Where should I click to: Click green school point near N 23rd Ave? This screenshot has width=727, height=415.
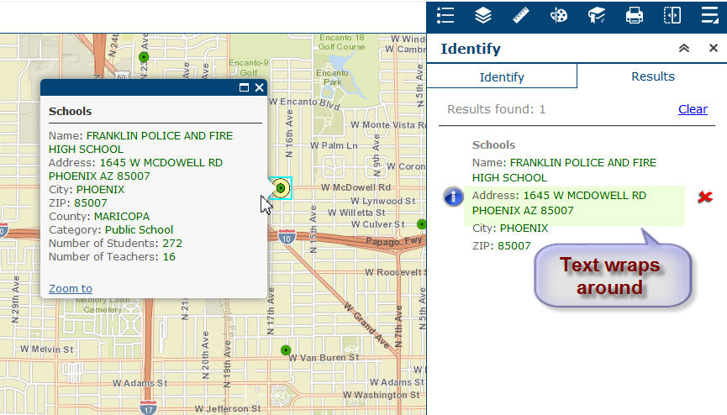pyautogui.click(x=144, y=57)
